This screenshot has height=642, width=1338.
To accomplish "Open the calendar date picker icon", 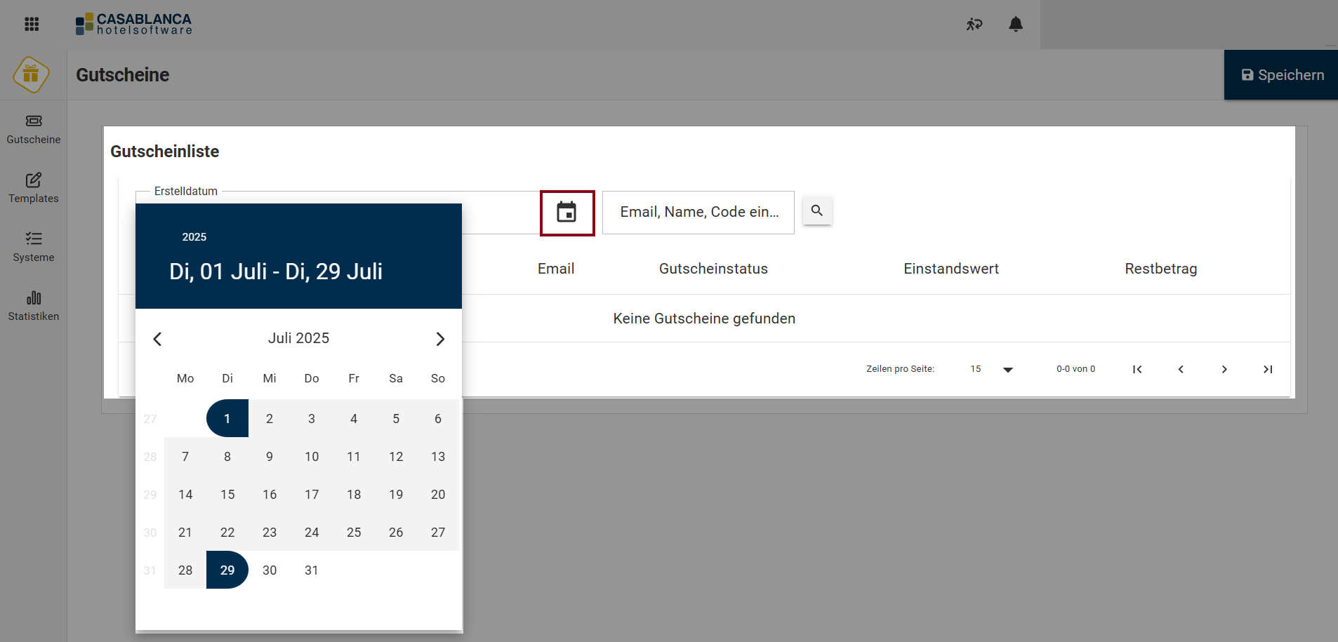I will 567,212.
